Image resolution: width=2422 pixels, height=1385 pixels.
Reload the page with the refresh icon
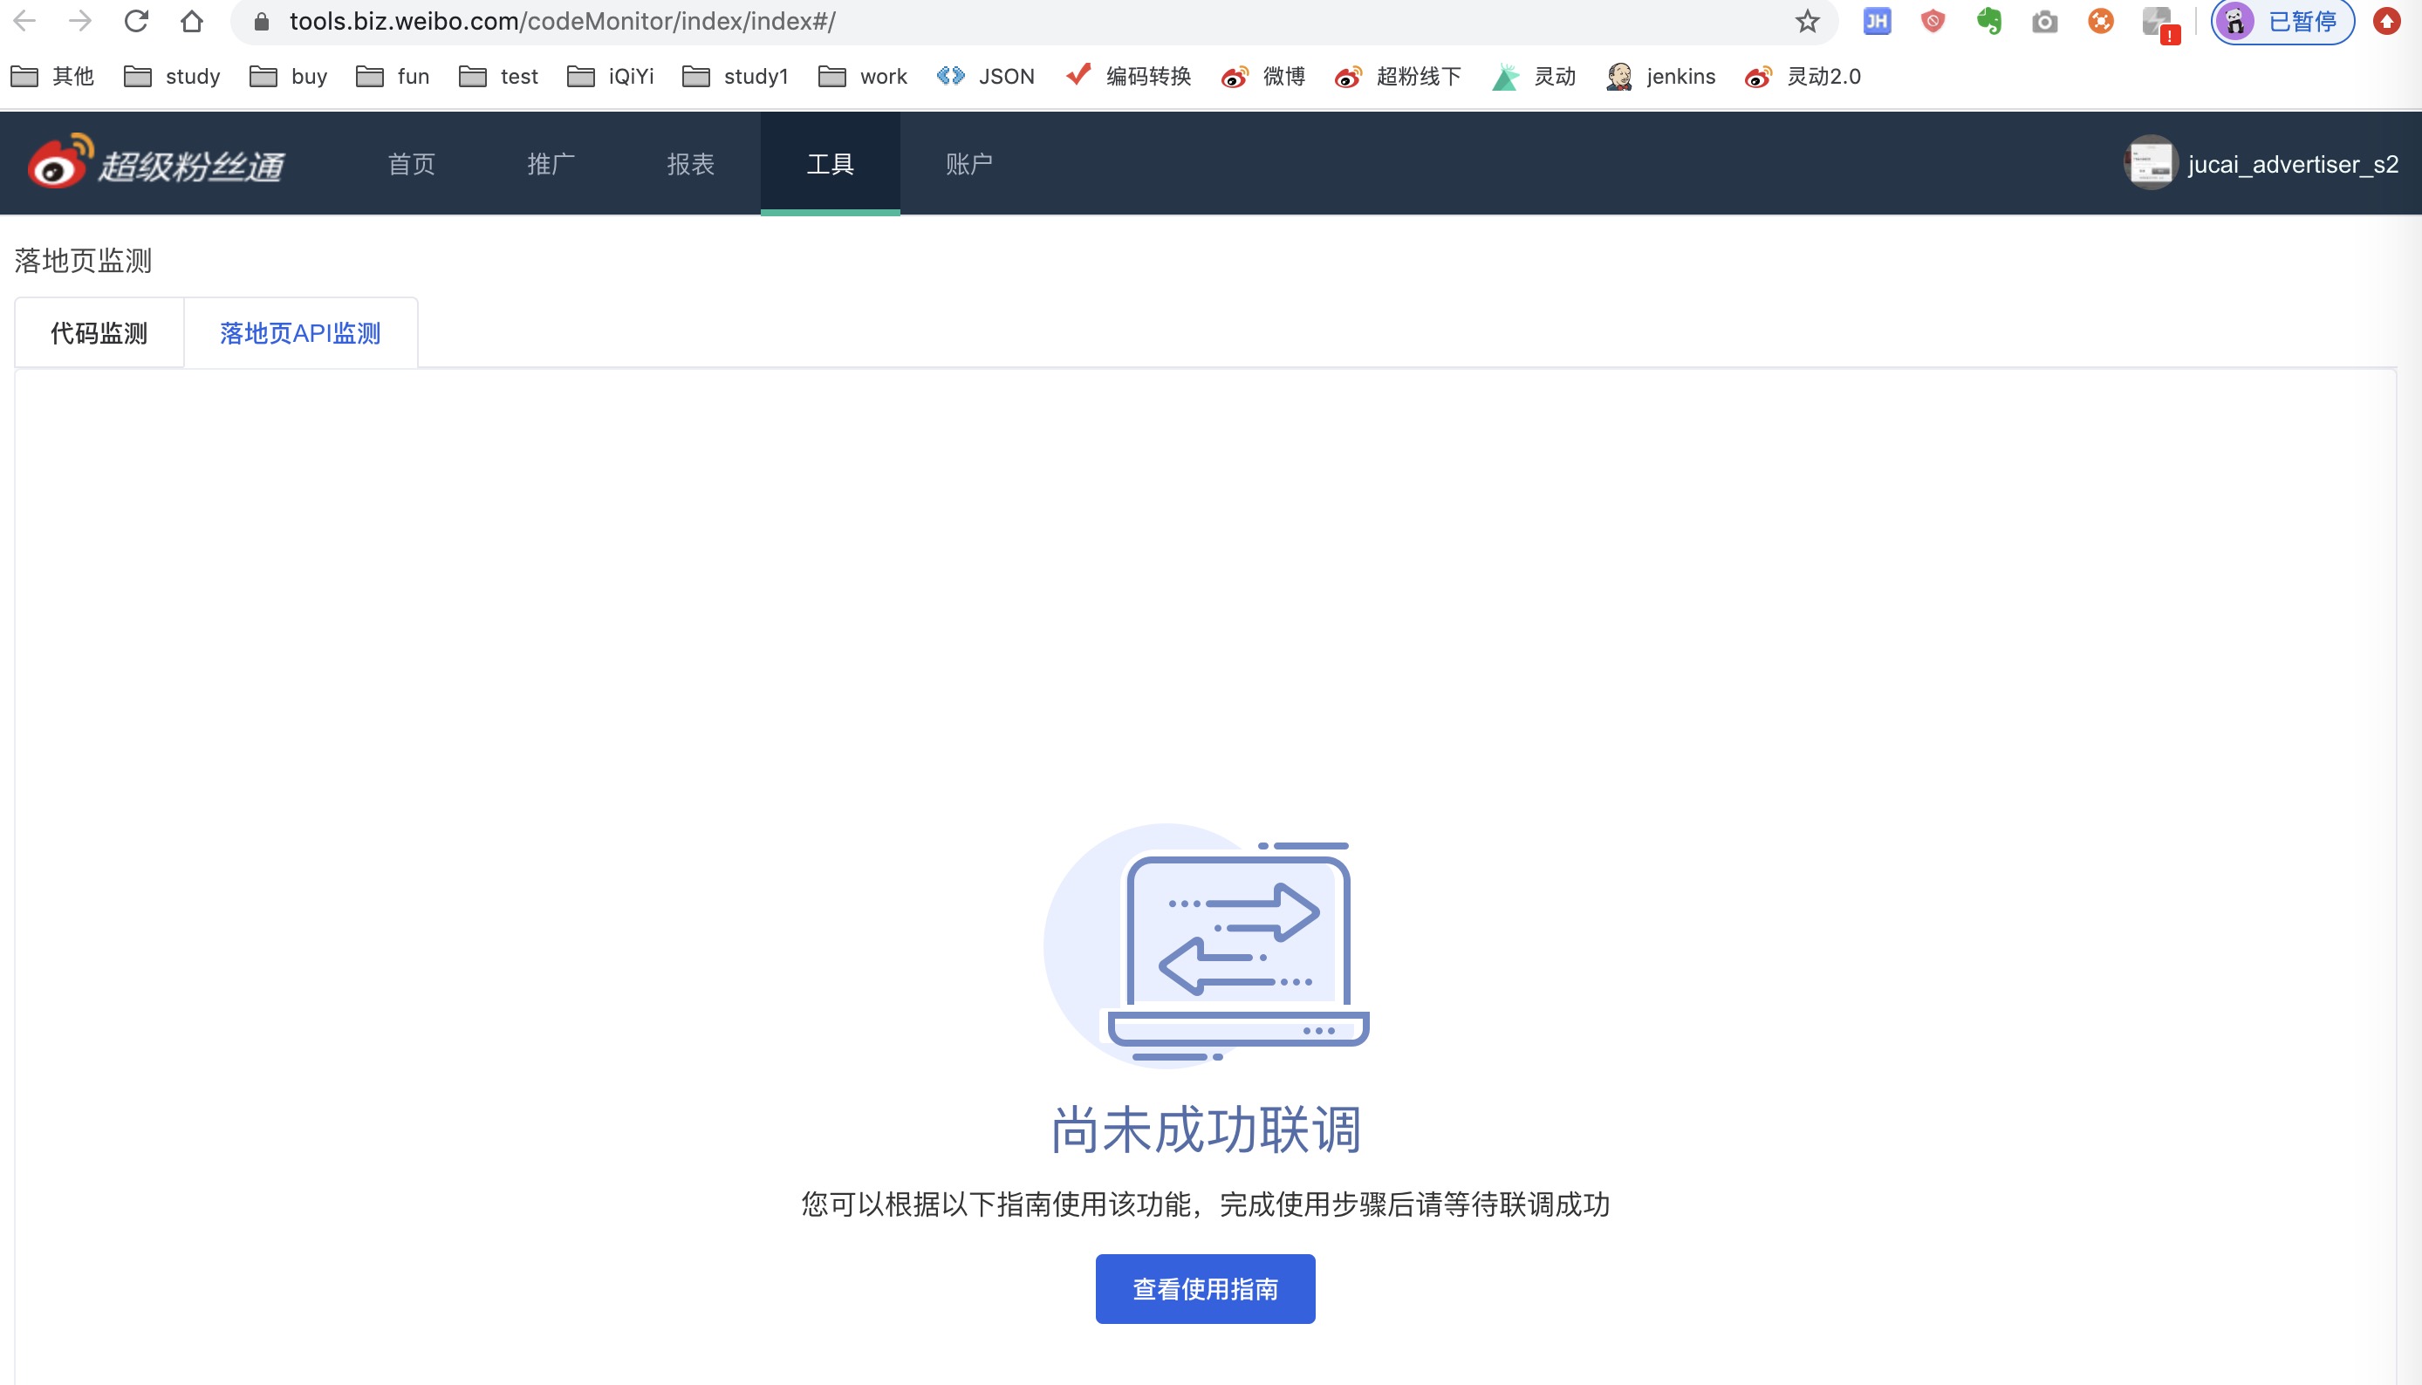pyautogui.click(x=136, y=21)
